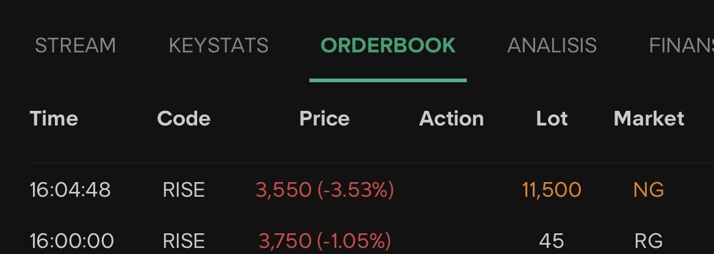This screenshot has width=714, height=254.
Task: Go to the ANALISIS tab
Action: (x=552, y=46)
